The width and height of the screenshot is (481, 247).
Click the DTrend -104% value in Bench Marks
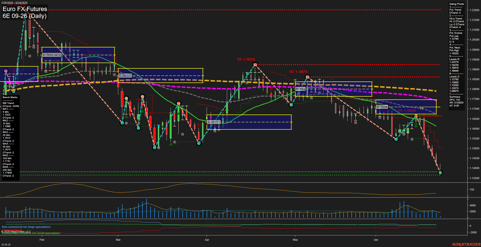[11, 106]
